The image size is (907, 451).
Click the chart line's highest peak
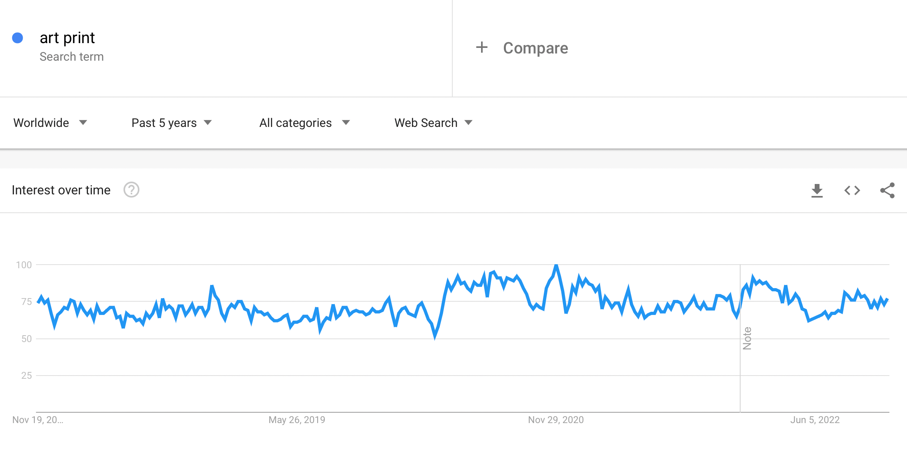click(556, 265)
